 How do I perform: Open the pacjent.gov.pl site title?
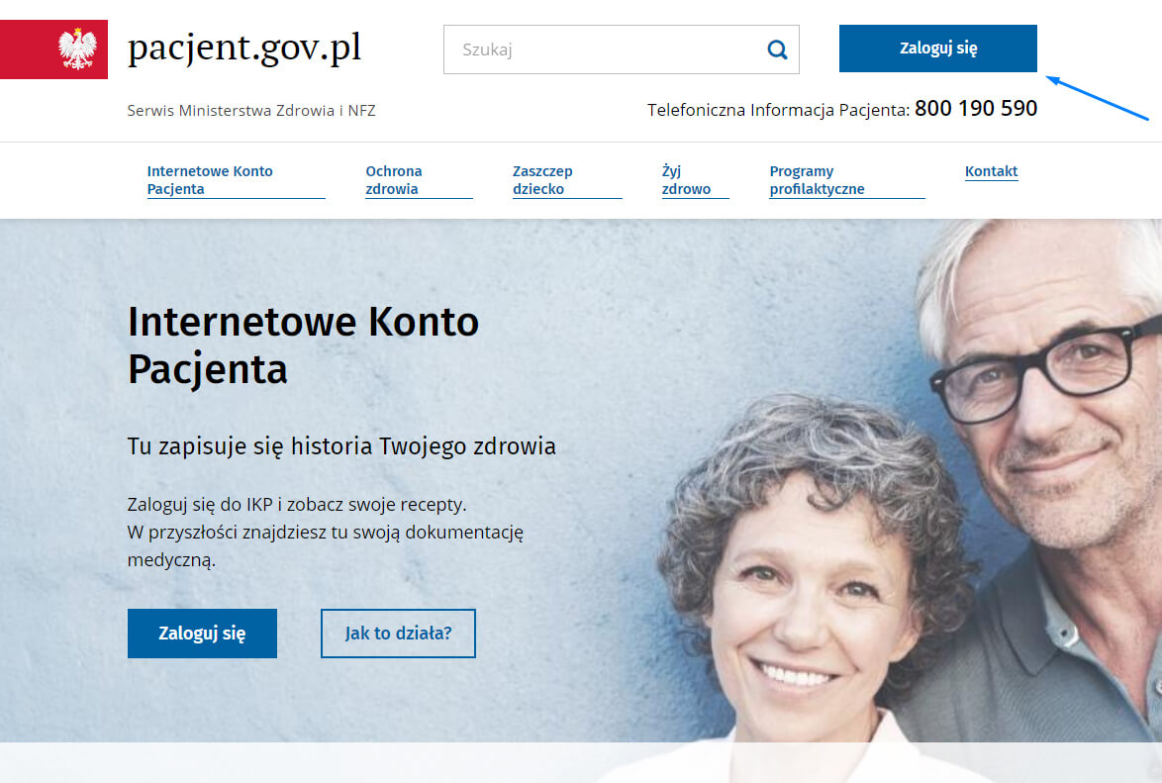click(243, 49)
